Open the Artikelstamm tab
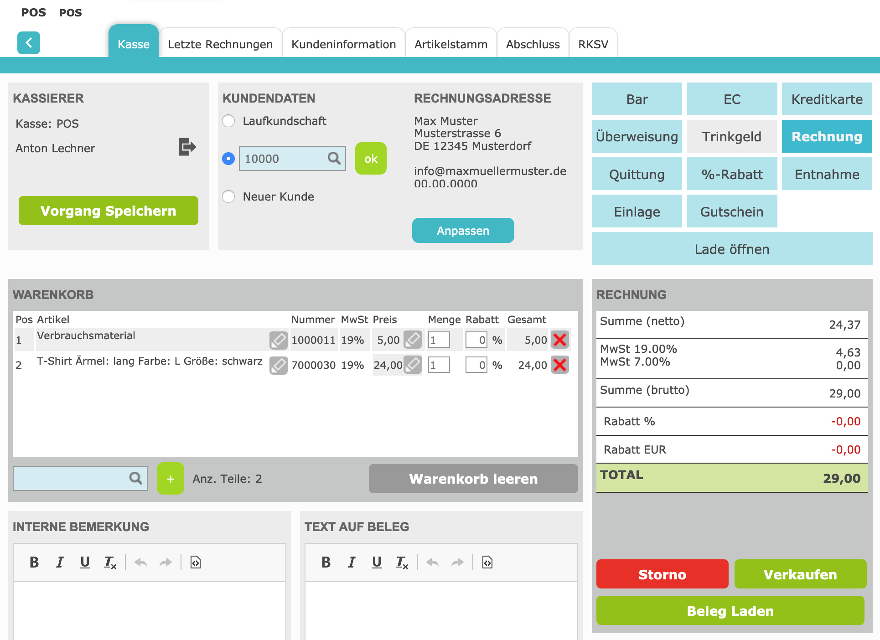 [450, 44]
